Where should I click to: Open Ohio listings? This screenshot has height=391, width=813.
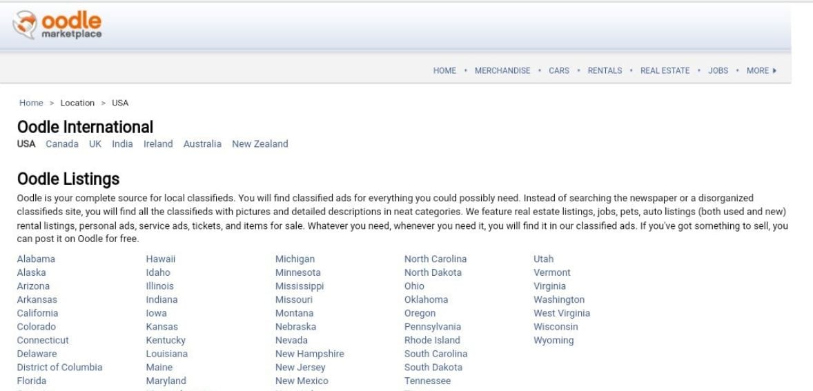[x=414, y=286]
